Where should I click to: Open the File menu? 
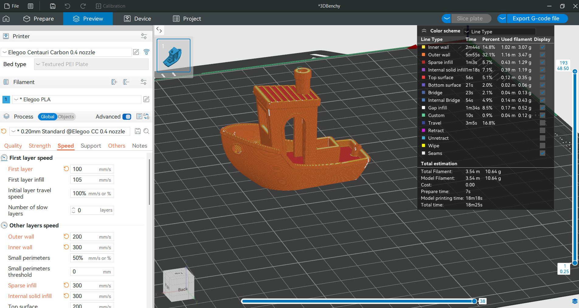pyautogui.click(x=12, y=6)
